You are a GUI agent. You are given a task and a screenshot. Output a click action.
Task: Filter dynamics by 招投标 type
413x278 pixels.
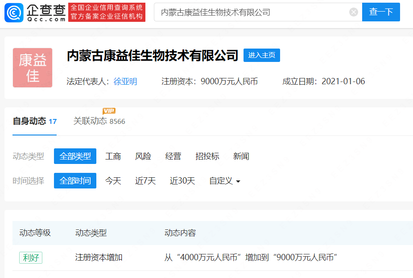(207, 156)
